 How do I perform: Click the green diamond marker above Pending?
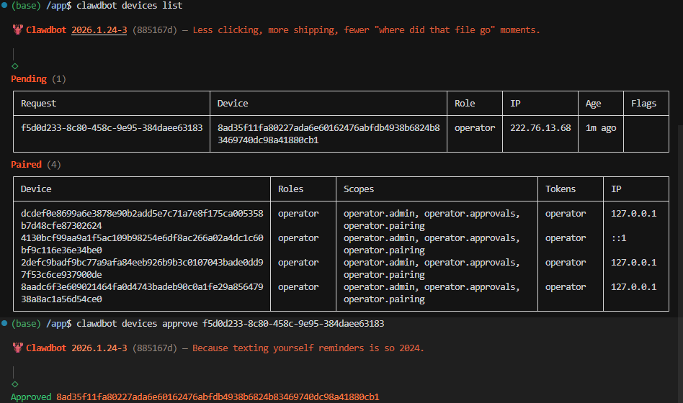[x=15, y=66]
